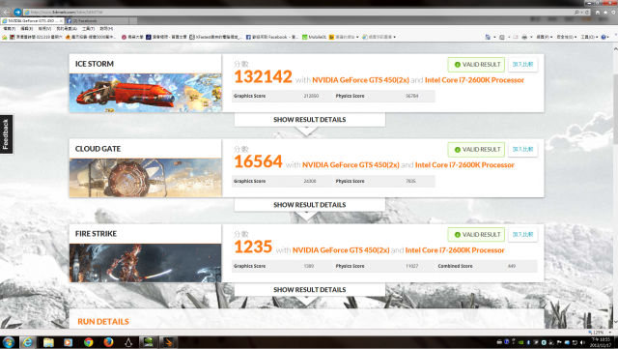Screen dimensions: 618x349
Task: Open the File (F) menu
Action: click(x=9, y=29)
